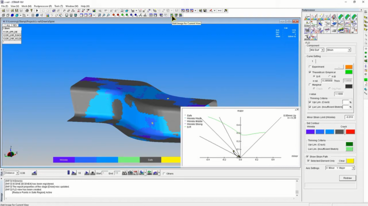Toggle Upr Lim. (Crack) checkbox
Image resolution: width=368 pixels, height=206 pixels.
coord(310,102)
